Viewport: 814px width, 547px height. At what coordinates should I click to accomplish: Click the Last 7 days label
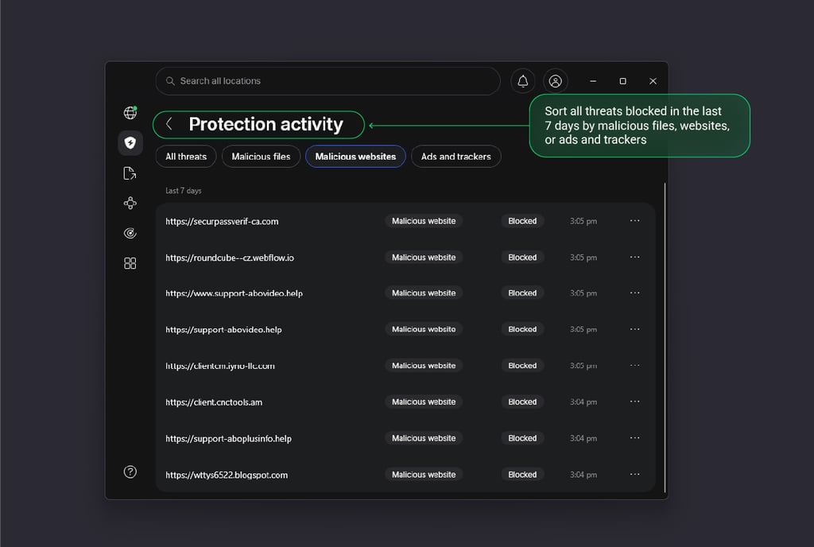(x=184, y=191)
